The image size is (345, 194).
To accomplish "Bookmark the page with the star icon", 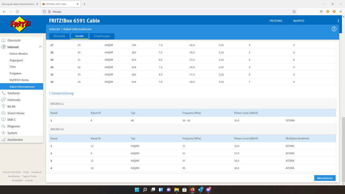I will point(294,11).
